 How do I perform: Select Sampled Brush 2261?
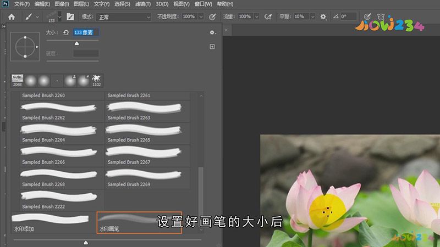tap(147, 96)
